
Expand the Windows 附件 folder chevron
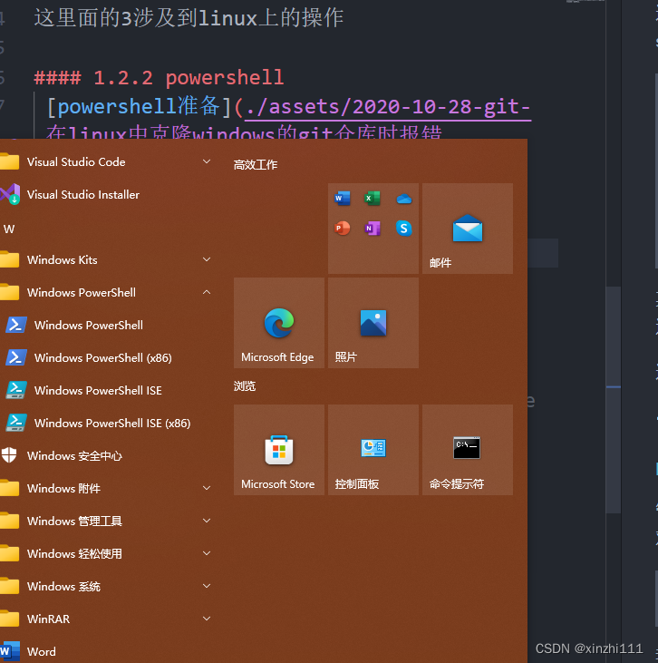pyautogui.click(x=207, y=488)
